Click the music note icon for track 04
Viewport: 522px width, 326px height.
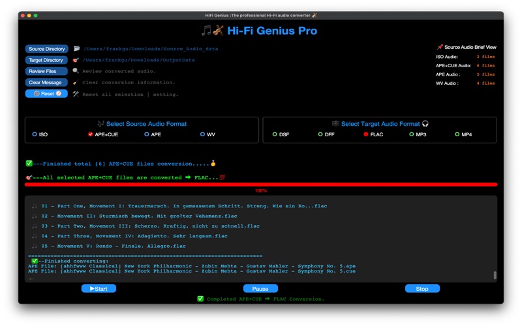coord(35,236)
